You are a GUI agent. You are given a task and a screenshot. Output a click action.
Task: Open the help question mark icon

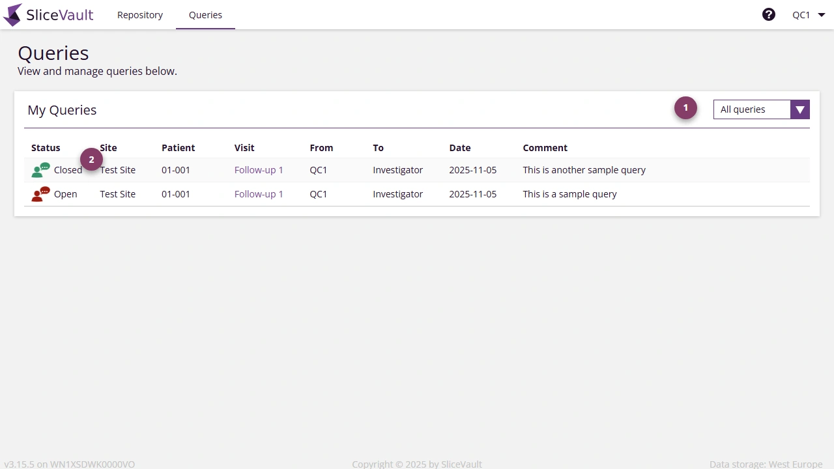[x=769, y=14]
